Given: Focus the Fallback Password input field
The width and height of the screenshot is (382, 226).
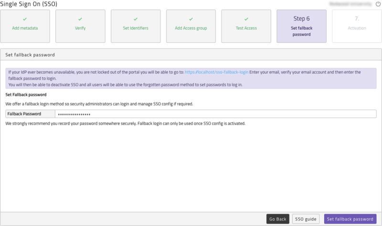Looking at the screenshot, I should pos(215,114).
